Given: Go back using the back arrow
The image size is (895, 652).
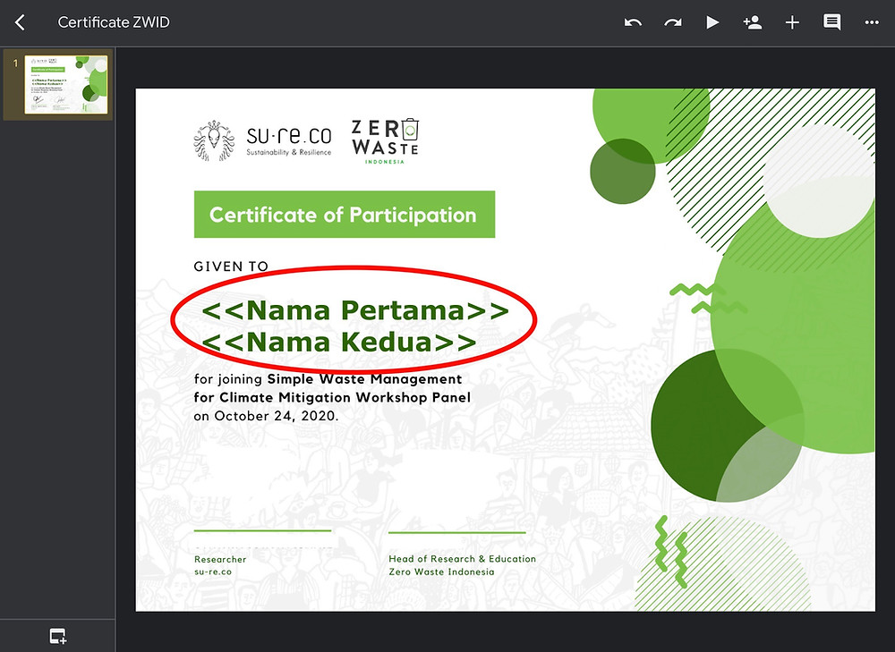Looking at the screenshot, I should coord(20,22).
